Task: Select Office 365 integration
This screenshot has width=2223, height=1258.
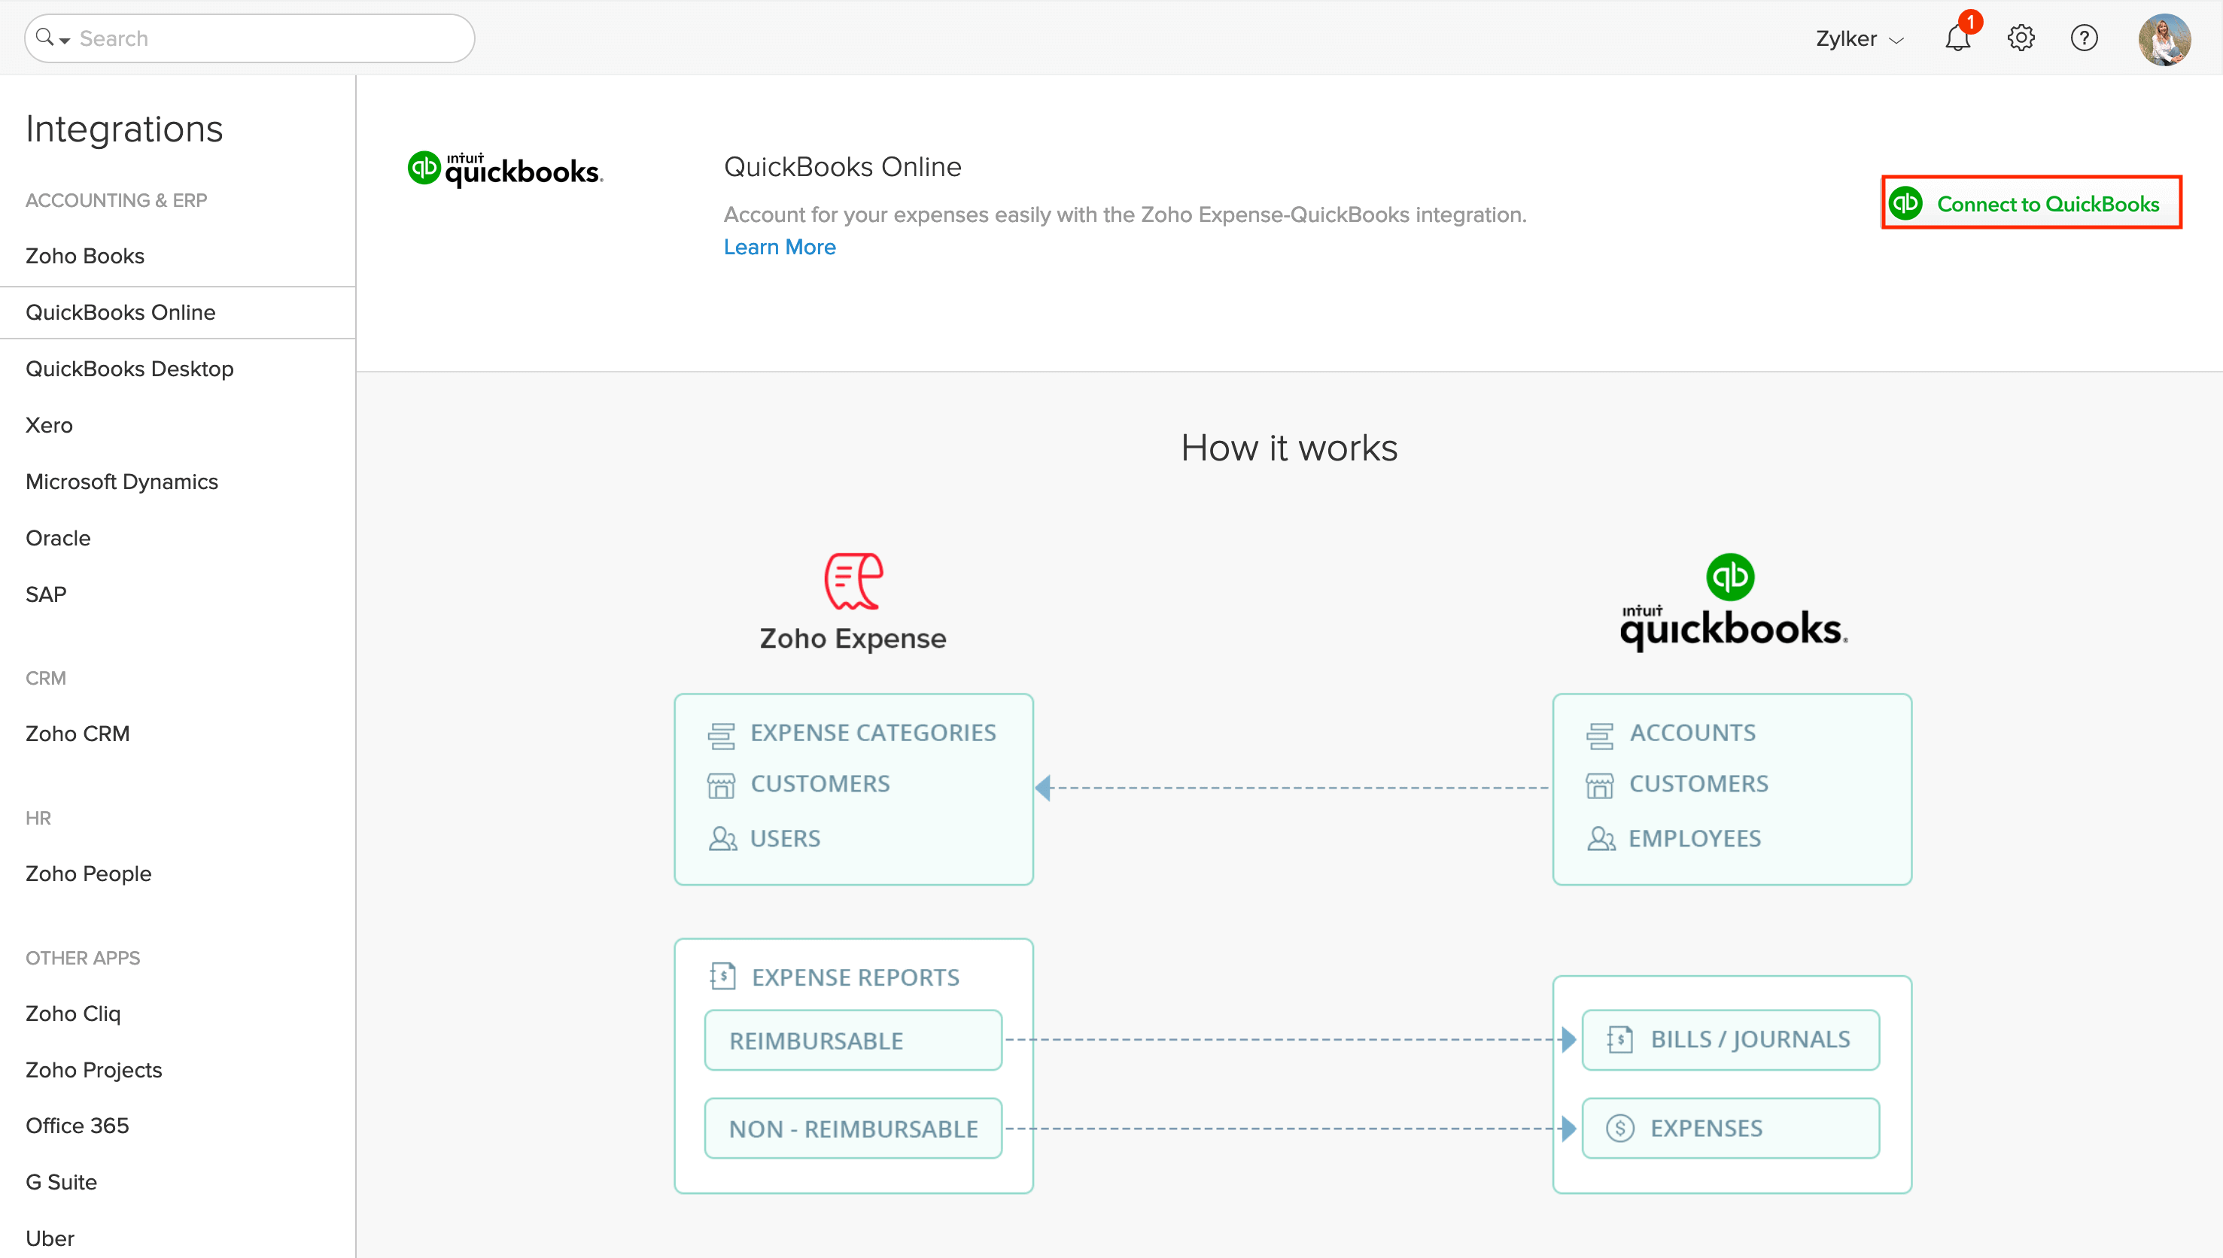Action: click(x=77, y=1126)
